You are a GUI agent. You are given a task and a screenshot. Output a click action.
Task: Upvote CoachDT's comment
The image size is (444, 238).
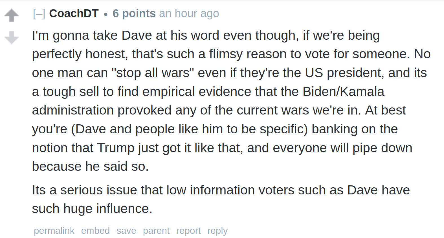[x=12, y=15]
